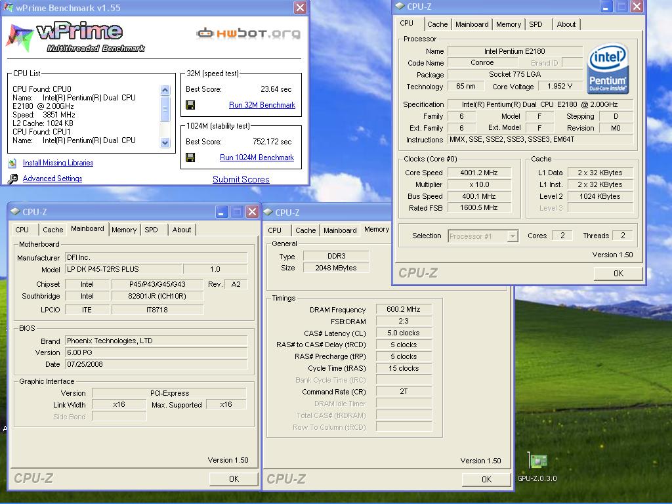The height and width of the screenshot is (504, 672).
Task: Click the Core Speed value 4001.2 MHz
Action: pyautogui.click(x=479, y=173)
